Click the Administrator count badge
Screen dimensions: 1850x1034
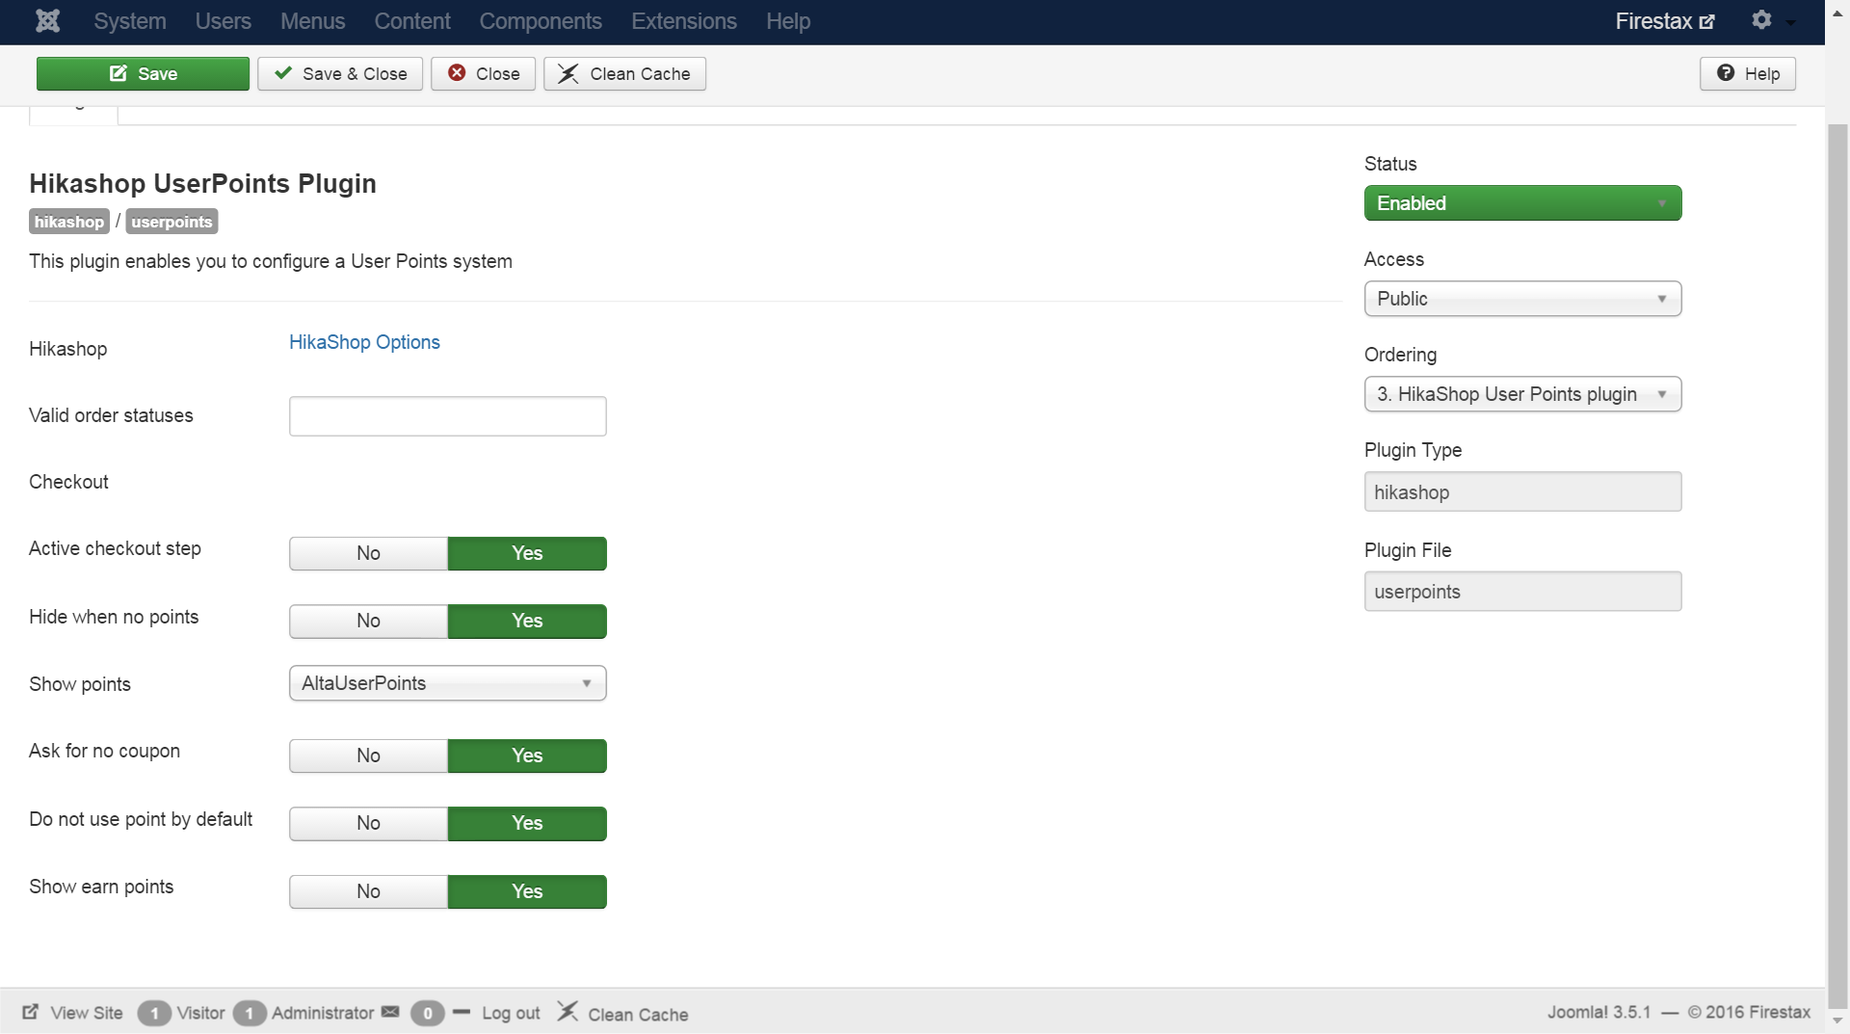250,1013
